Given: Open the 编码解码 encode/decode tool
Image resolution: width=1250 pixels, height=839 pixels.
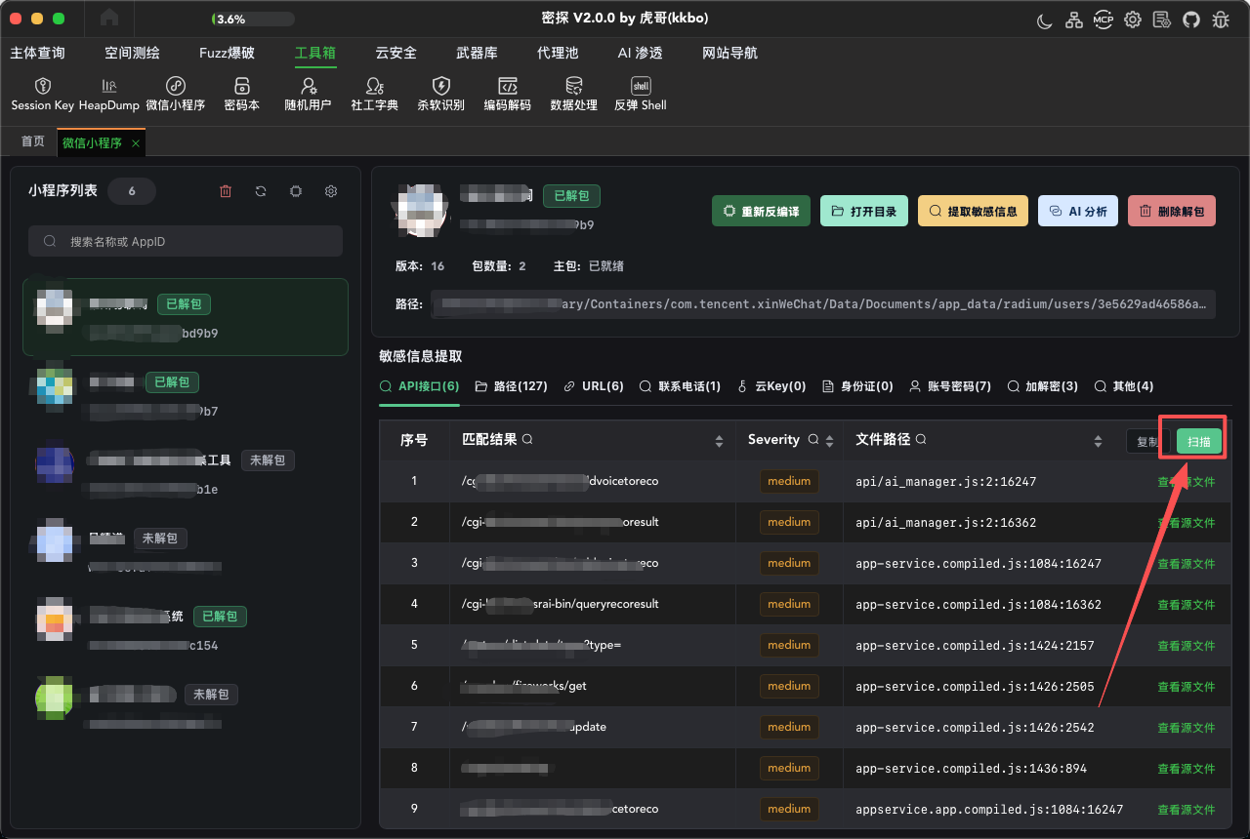Looking at the screenshot, I should 508,95.
